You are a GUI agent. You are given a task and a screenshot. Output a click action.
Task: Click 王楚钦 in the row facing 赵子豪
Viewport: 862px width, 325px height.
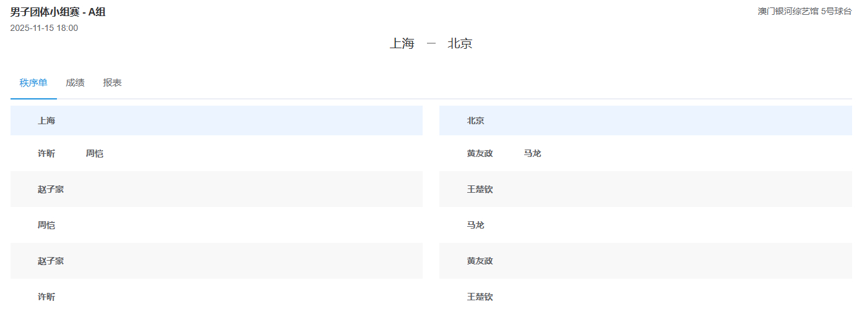click(x=480, y=189)
